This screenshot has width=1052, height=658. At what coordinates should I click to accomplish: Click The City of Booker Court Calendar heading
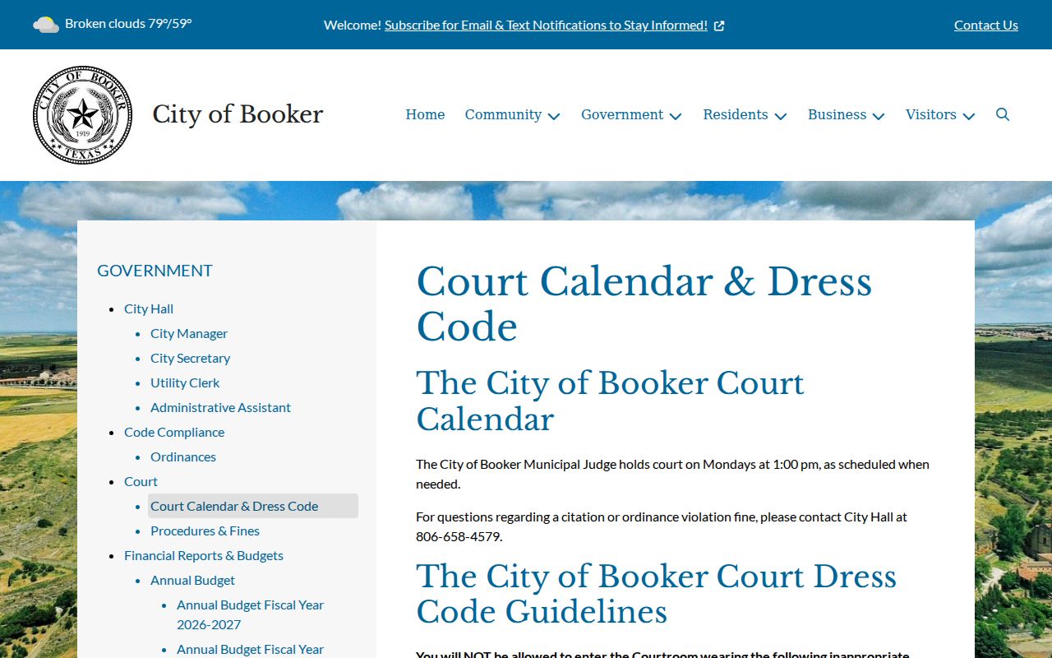(610, 401)
